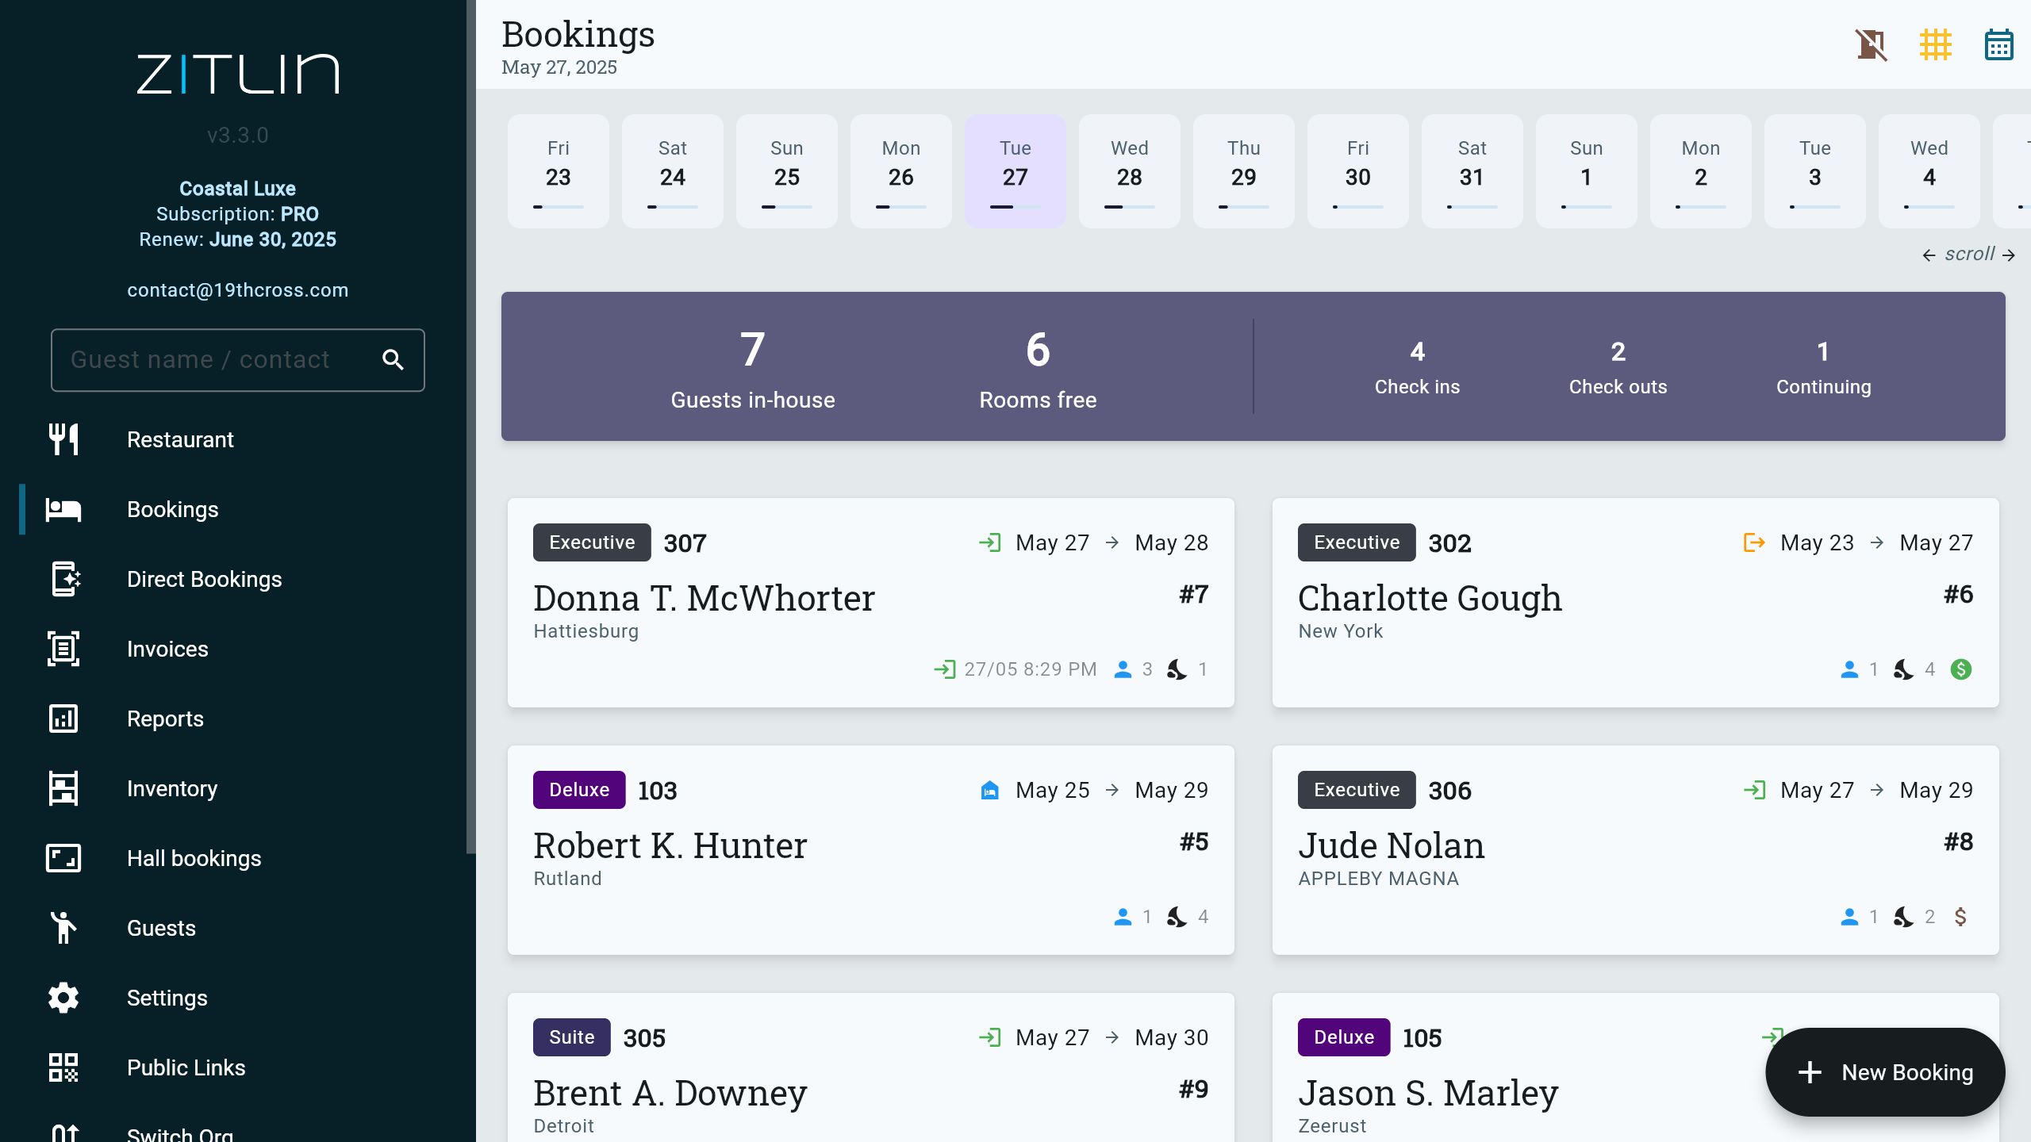2031x1142 pixels.
Task: Click the New Booking button
Action: [x=1886, y=1072]
